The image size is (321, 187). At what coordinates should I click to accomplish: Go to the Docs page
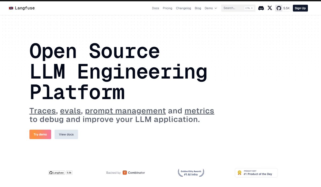click(x=155, y=8)
